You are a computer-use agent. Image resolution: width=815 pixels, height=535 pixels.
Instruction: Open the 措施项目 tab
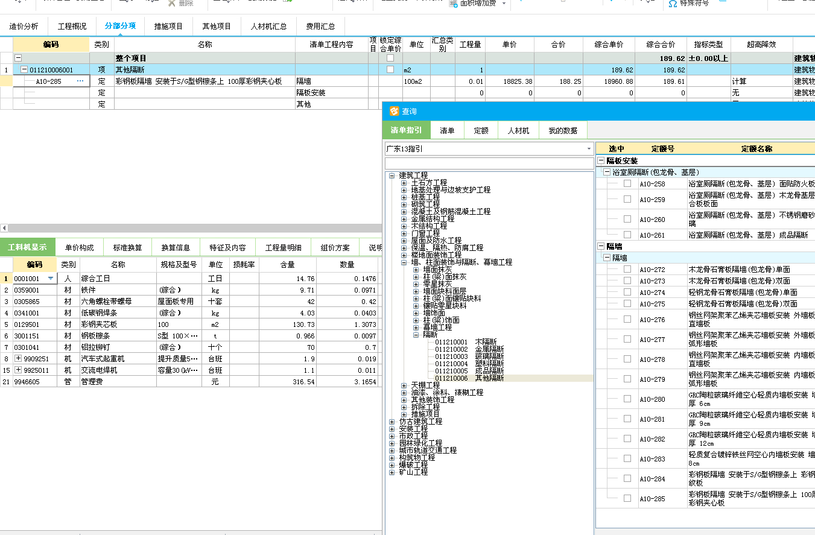click(168, 27)
